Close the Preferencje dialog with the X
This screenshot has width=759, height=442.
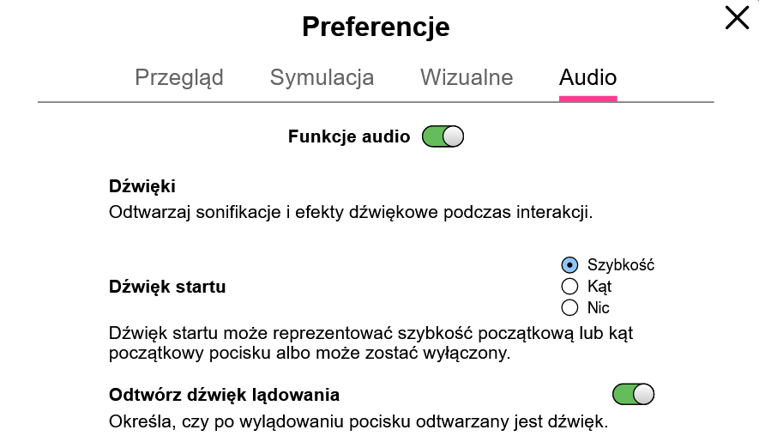pos(737,18)
